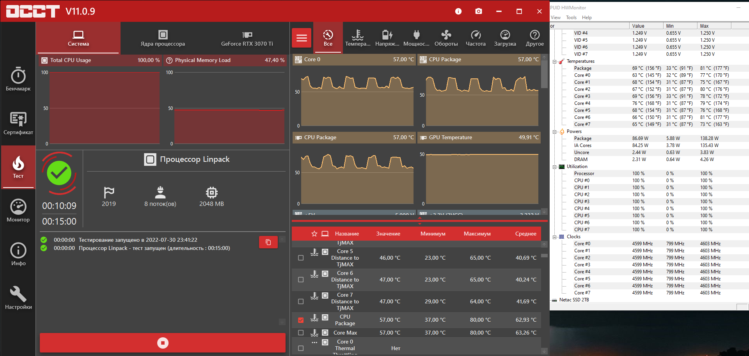Click the favorites star icon in table header
The height and width of the screenshot is (356, 749).
[314, 234]
